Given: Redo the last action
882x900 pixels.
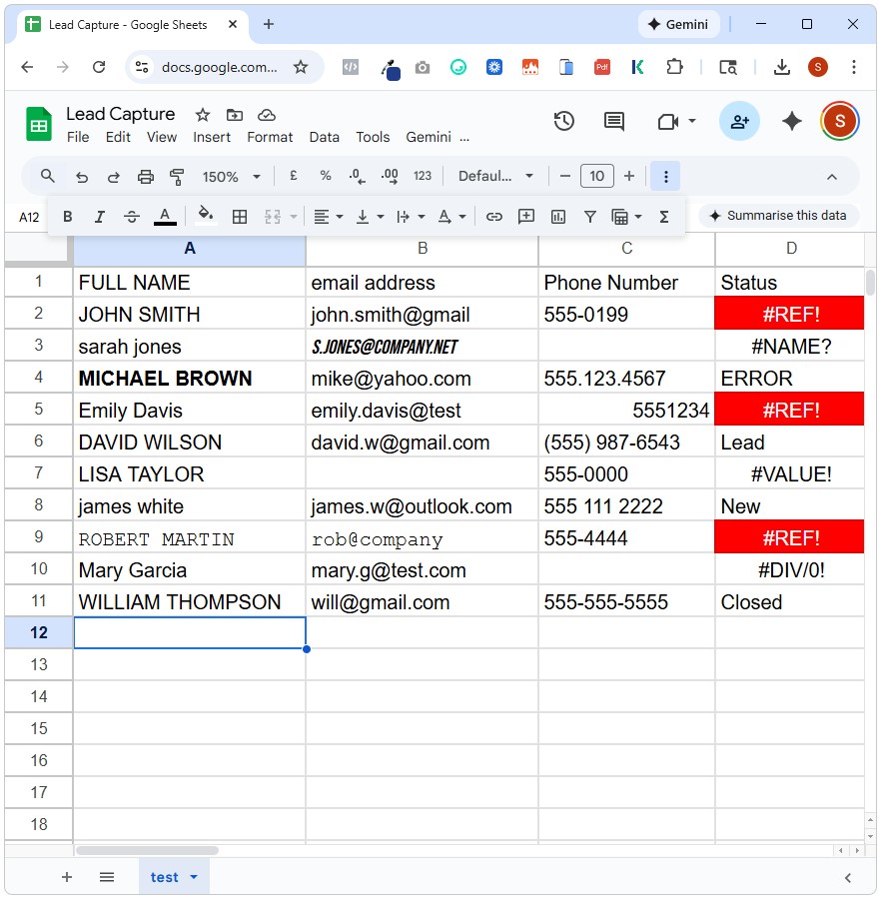Looking at the screenshot, I should click(114, 177).
